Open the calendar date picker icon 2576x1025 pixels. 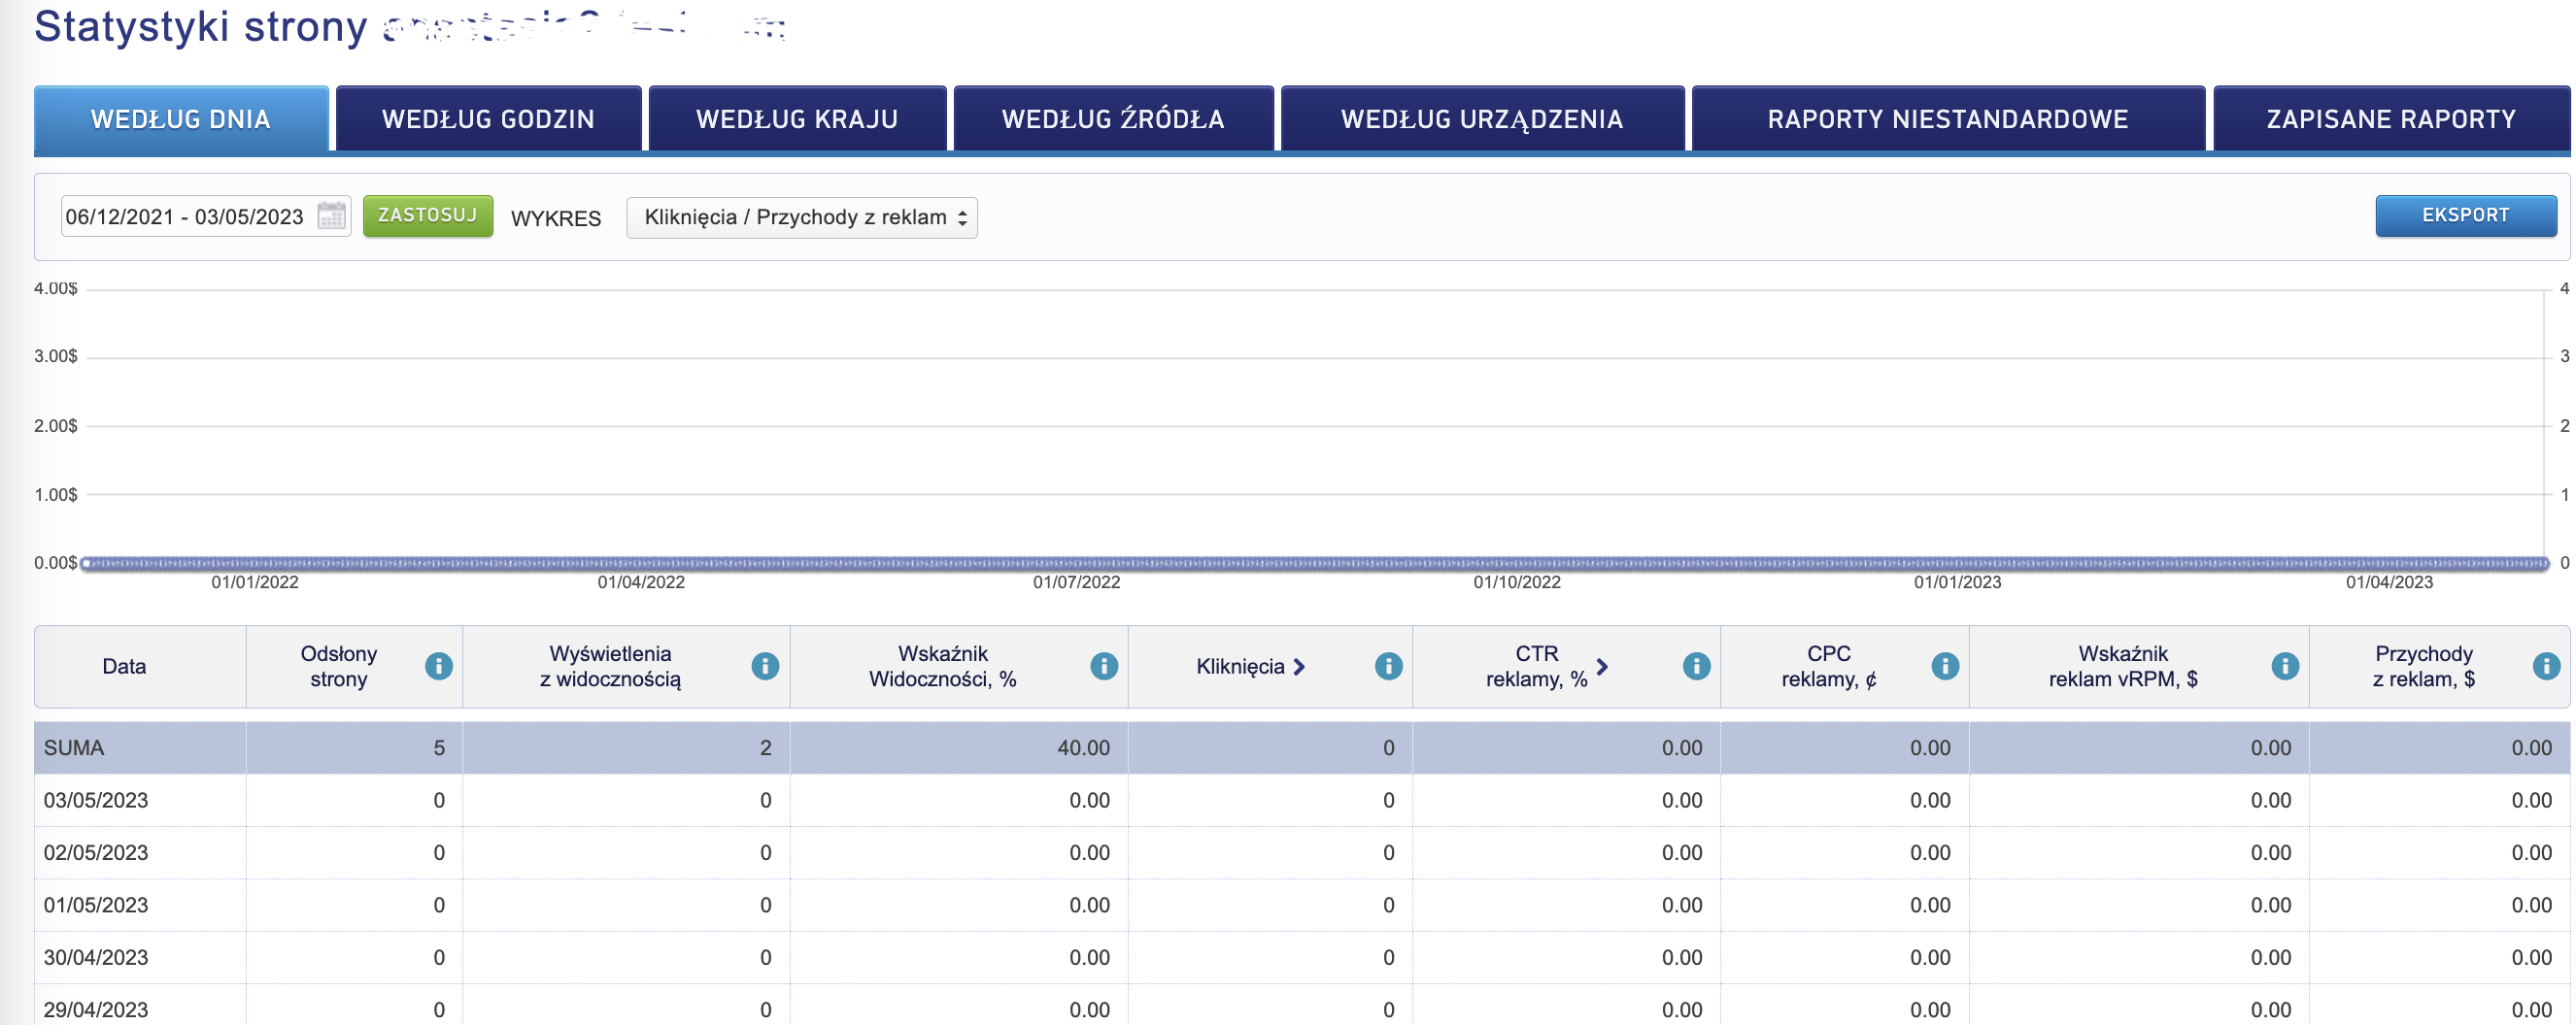(x=331, y=215)
